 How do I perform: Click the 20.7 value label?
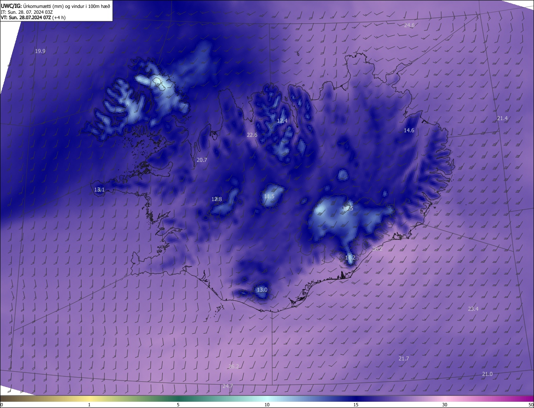tap(202, 160)
